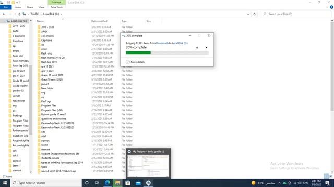The height and width of the screenshot is (187, 334).
Task: Open the Home ribbon tab
Action: point(17,7)
